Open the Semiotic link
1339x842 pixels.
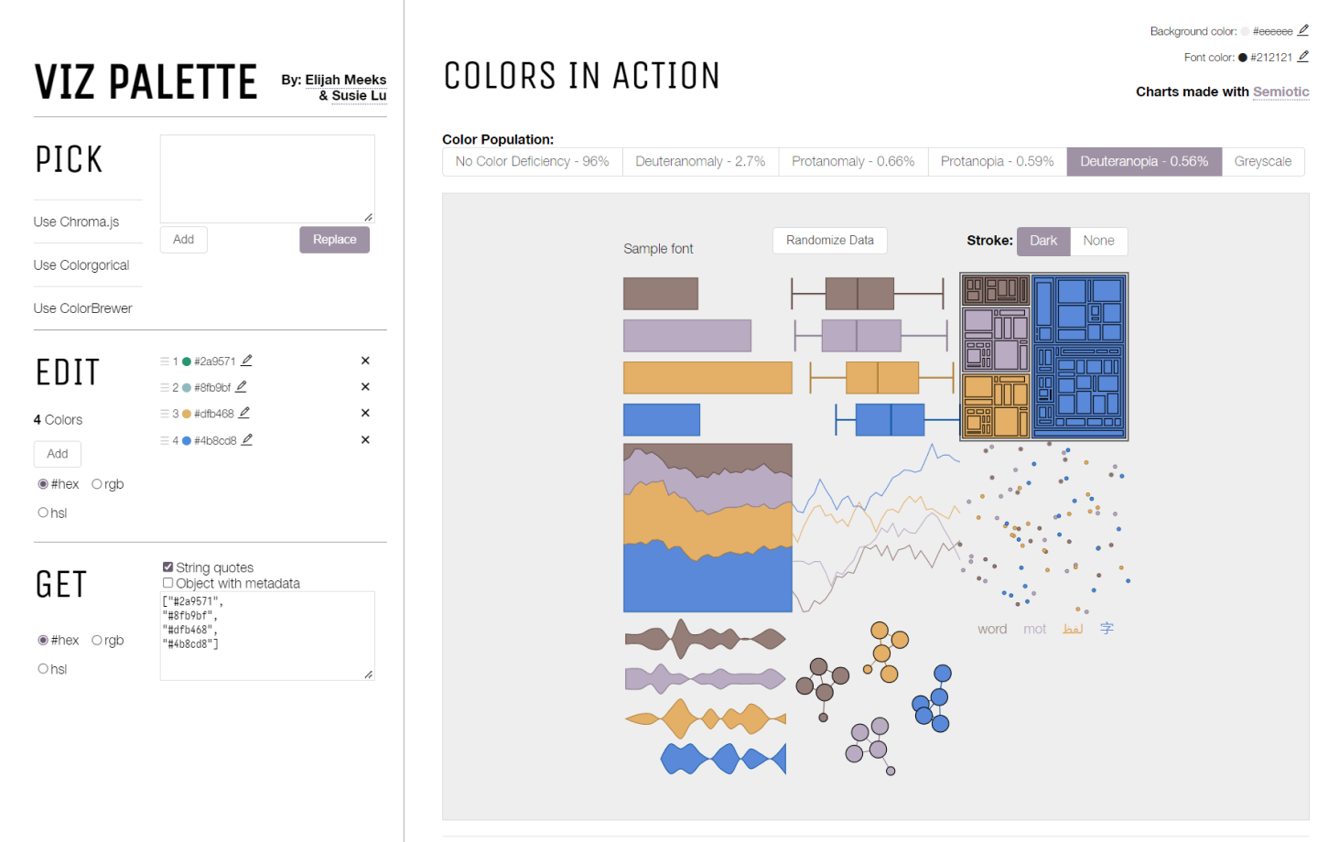(x=1280, y=92)
